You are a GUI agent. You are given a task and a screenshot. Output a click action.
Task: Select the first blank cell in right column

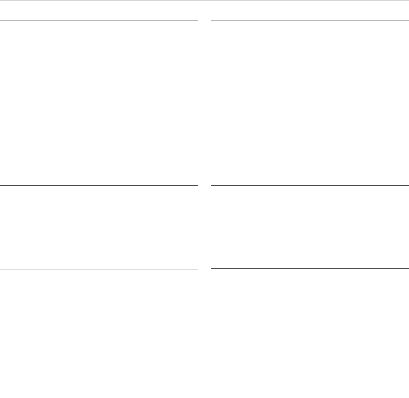click(310, 62)
